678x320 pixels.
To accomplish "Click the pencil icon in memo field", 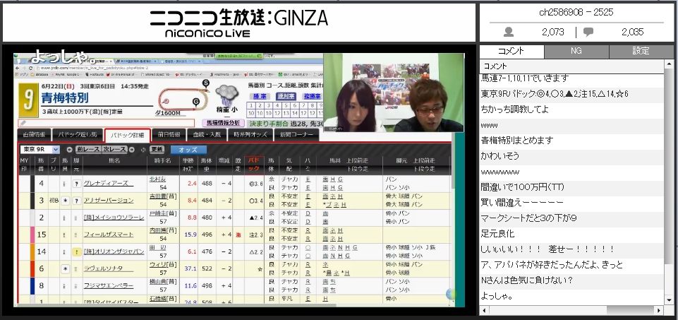I will pos(23,124).
